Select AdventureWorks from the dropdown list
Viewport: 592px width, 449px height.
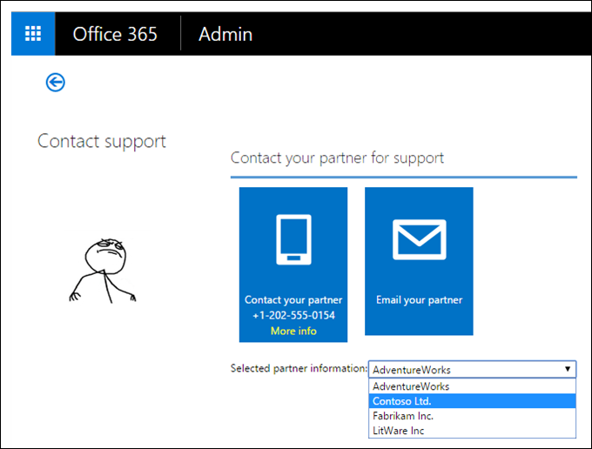coord(411,386)
